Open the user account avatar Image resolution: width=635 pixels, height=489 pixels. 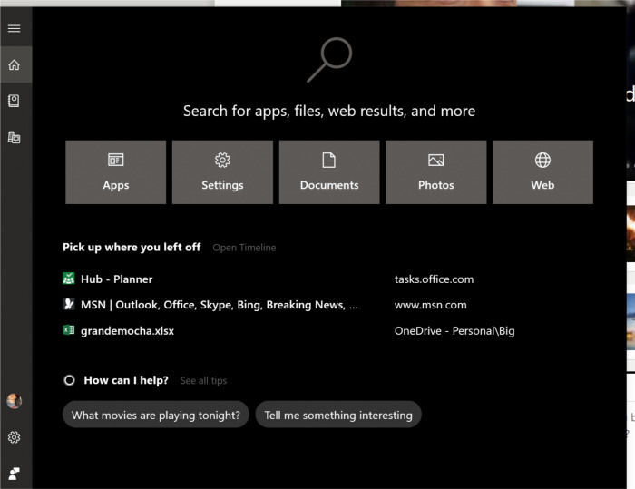[x=14, y=401]
